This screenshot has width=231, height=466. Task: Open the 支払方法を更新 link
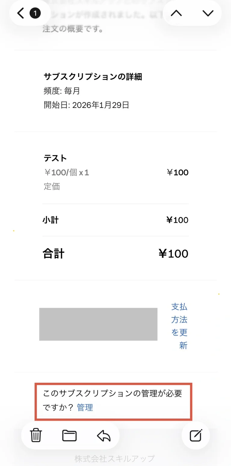coord(180,326)
